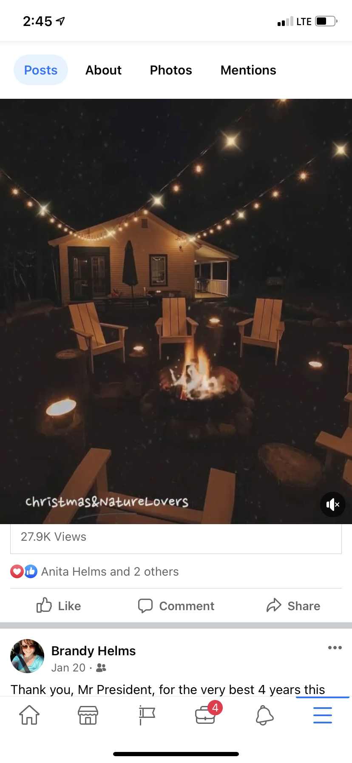
Task: Open post options with three dots
Action: [x=335, y=648]
